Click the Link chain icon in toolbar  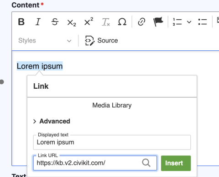tap(141, 22)
